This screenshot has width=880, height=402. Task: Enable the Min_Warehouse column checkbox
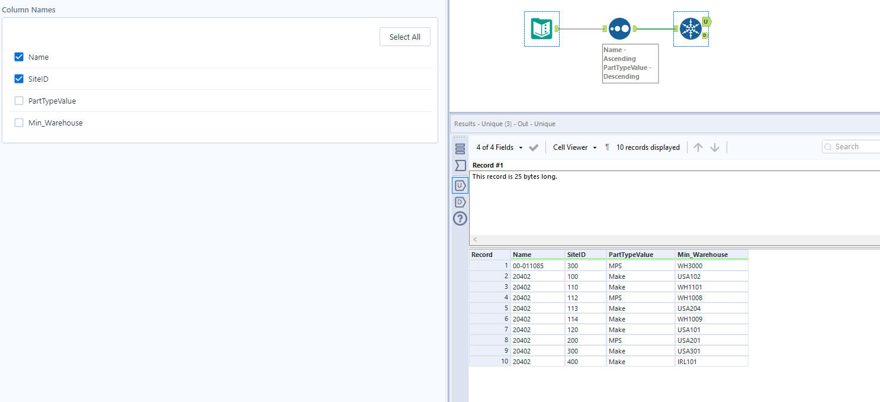point(19,123)
